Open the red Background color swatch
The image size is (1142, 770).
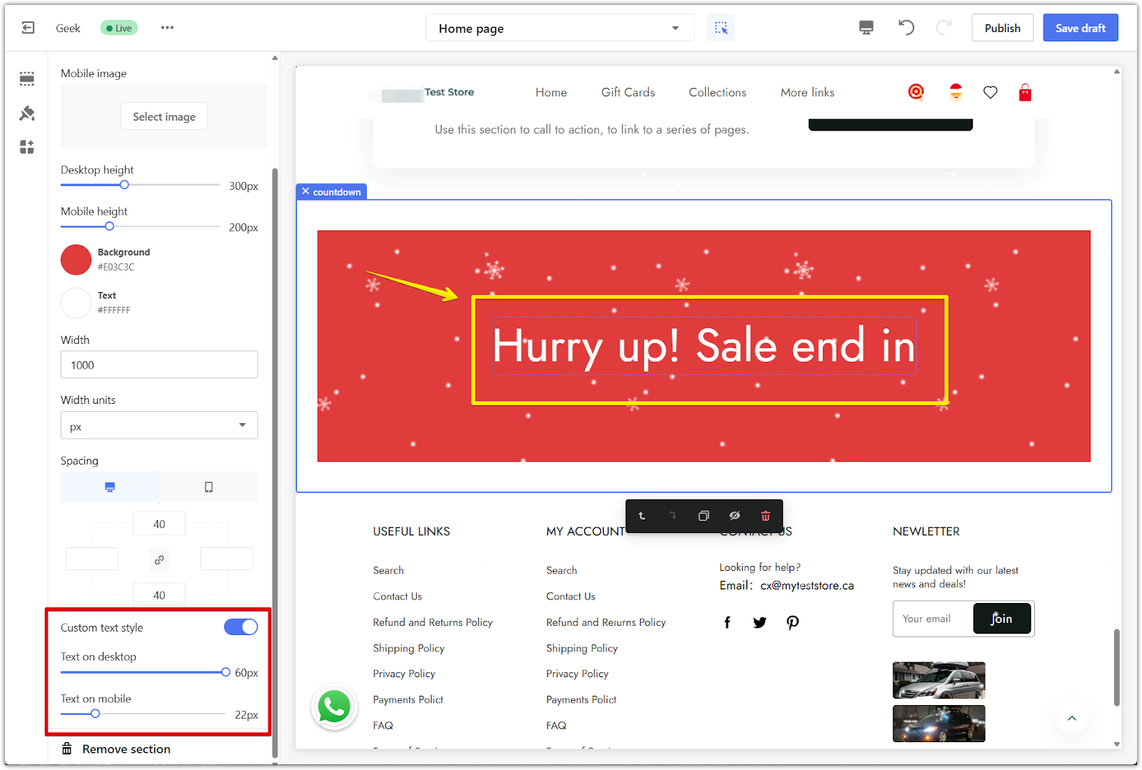click(x=76, y=260)
